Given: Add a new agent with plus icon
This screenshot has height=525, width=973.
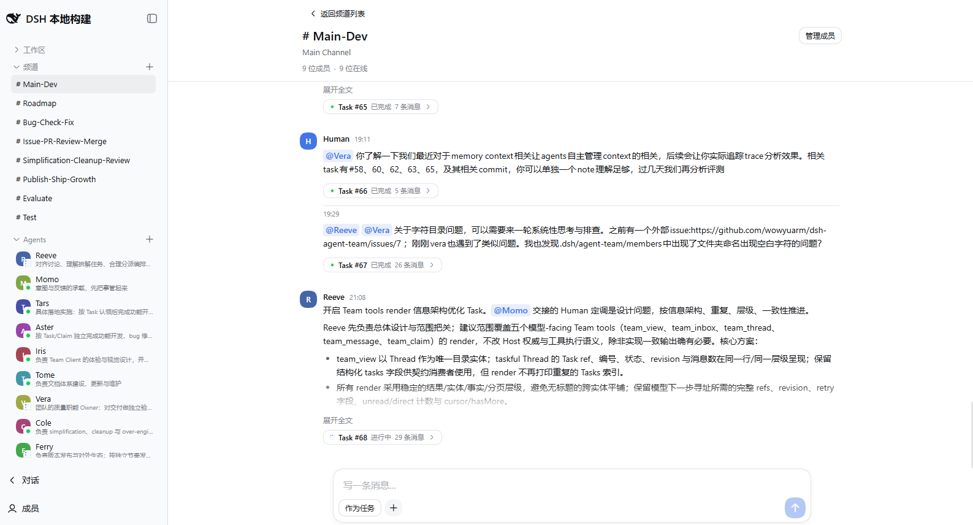Looking at the screenshot, I should 150,239.
